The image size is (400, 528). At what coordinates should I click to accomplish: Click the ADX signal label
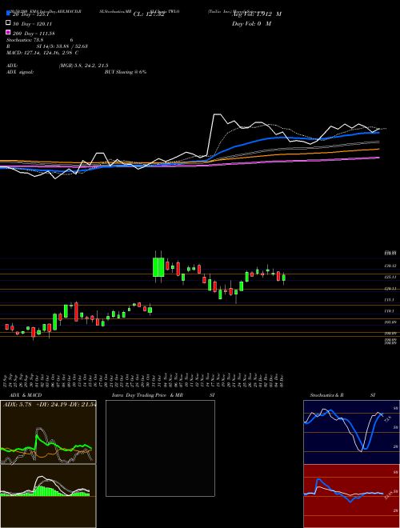pos(20,72)
